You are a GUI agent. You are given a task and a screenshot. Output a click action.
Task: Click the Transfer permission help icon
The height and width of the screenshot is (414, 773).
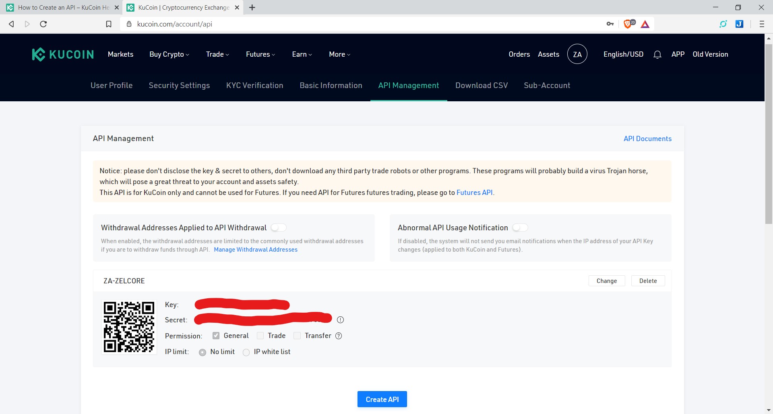click(339, 336)
